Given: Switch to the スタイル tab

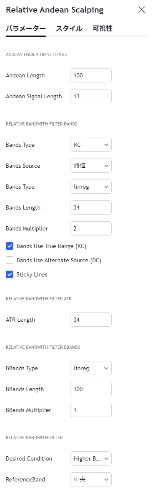Looking at the screenshot, I should (x=69, y=29).
